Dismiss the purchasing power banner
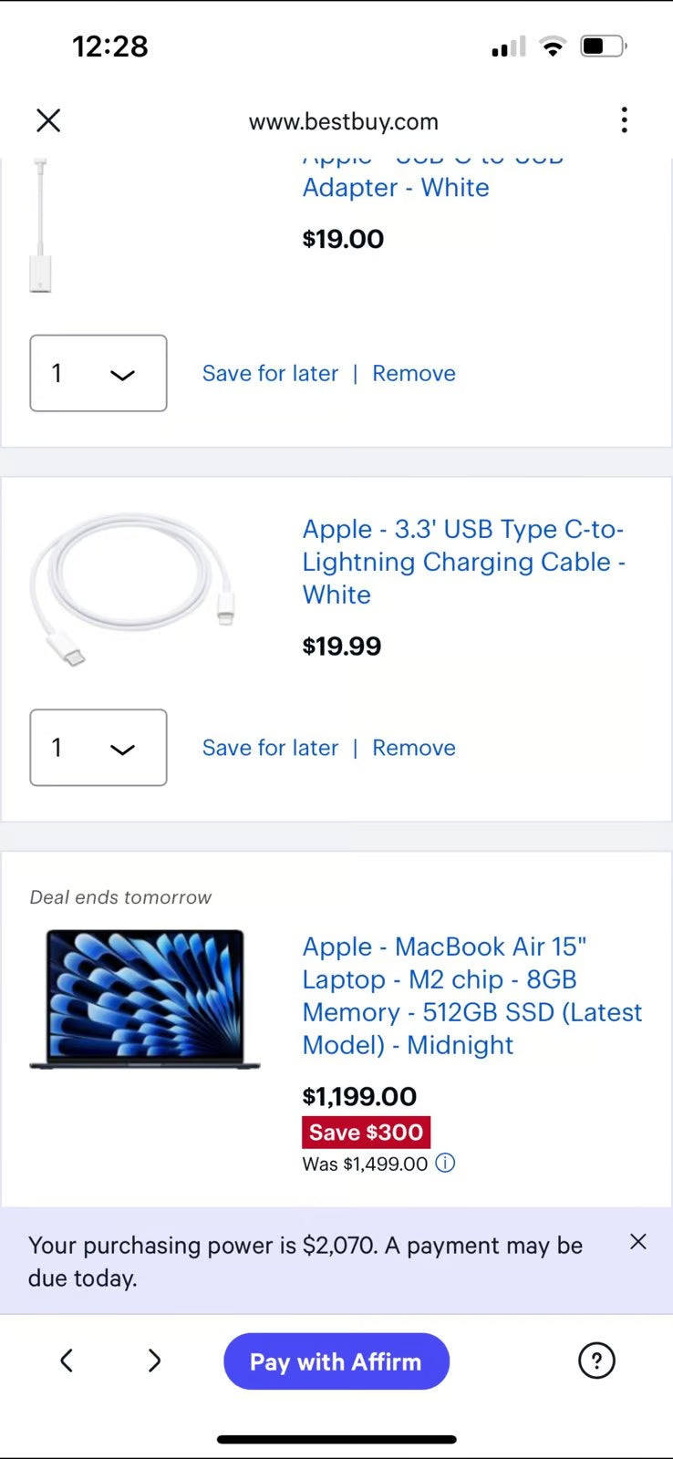This screenshot has width=673, height=1459. (637, 1241)
